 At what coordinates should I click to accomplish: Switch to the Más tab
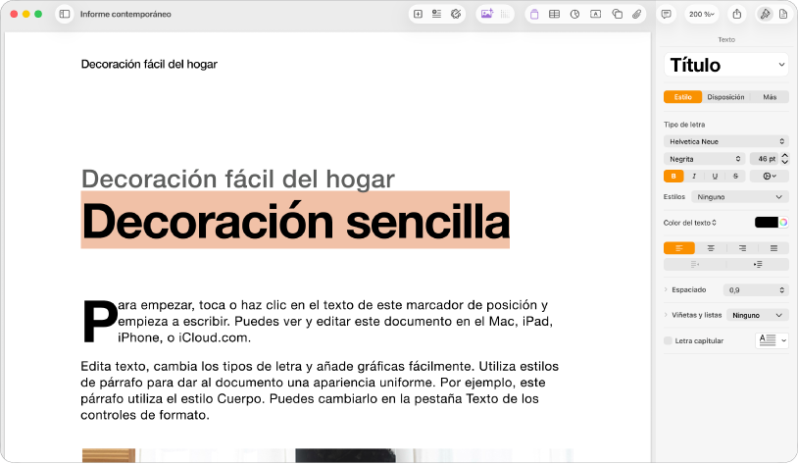pyautogui.click(x=770, y=97)
